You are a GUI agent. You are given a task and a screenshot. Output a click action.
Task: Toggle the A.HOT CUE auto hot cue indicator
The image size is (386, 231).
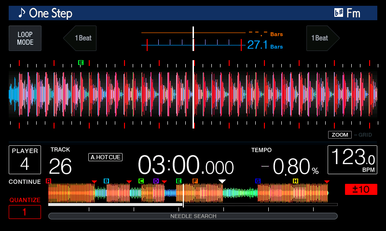105,157
